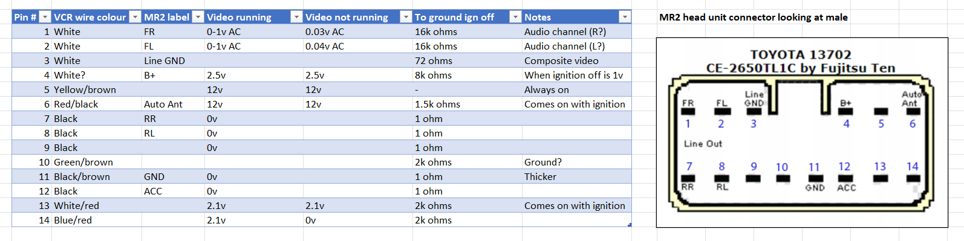Select the cell reading 72 ohms

[467, 60]
